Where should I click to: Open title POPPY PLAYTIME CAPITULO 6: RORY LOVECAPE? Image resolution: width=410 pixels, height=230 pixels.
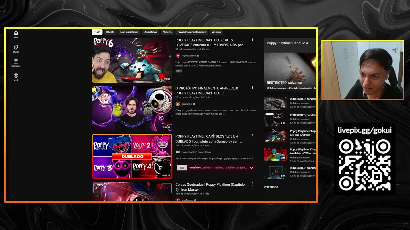pyautogui.click(x=210, y=42)
